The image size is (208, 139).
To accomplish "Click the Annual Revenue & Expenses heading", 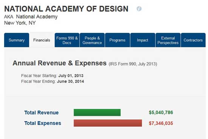I will coord(59,63).
